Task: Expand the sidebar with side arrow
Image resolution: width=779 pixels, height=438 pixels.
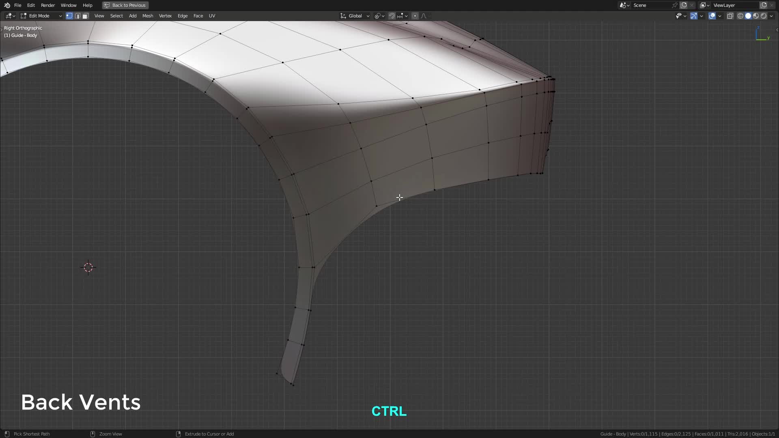Action: 777,30
